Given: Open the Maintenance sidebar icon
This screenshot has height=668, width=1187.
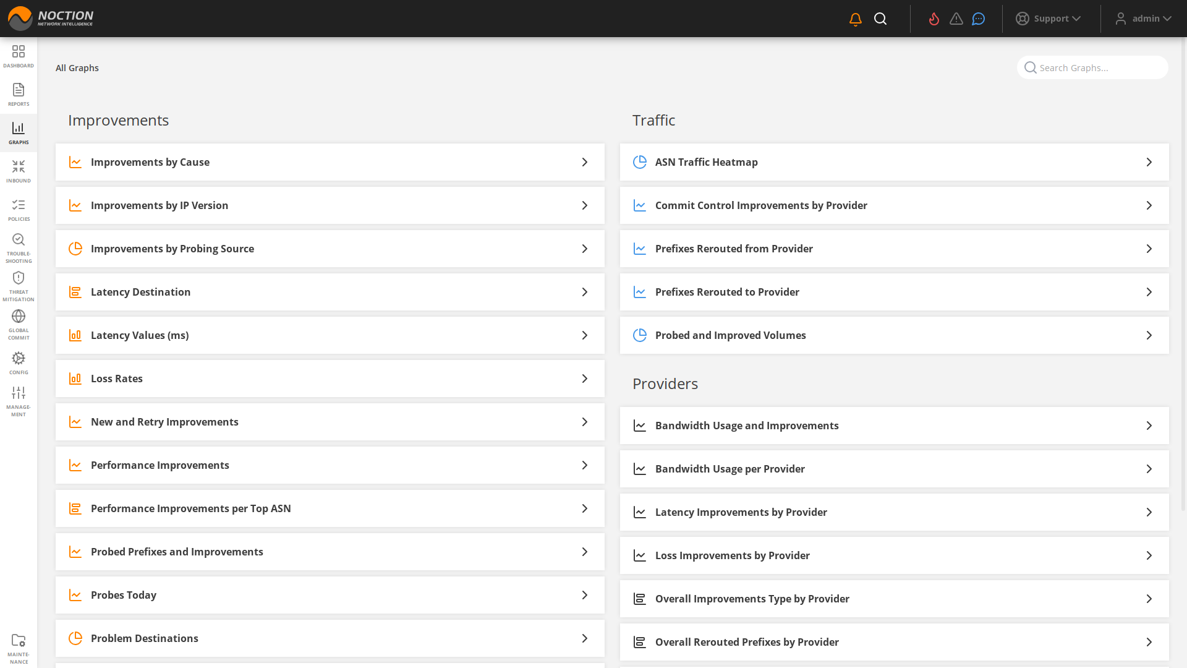Looking at the screenshot, I should click(x=19, y=643).
